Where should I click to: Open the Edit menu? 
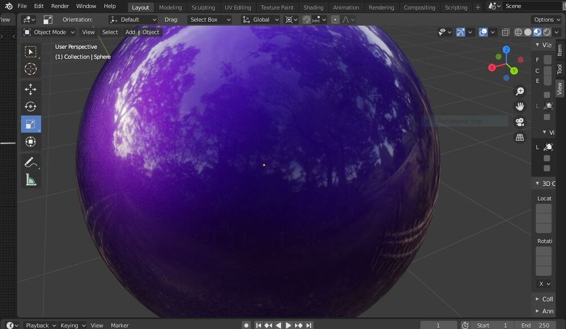point(39,6)
